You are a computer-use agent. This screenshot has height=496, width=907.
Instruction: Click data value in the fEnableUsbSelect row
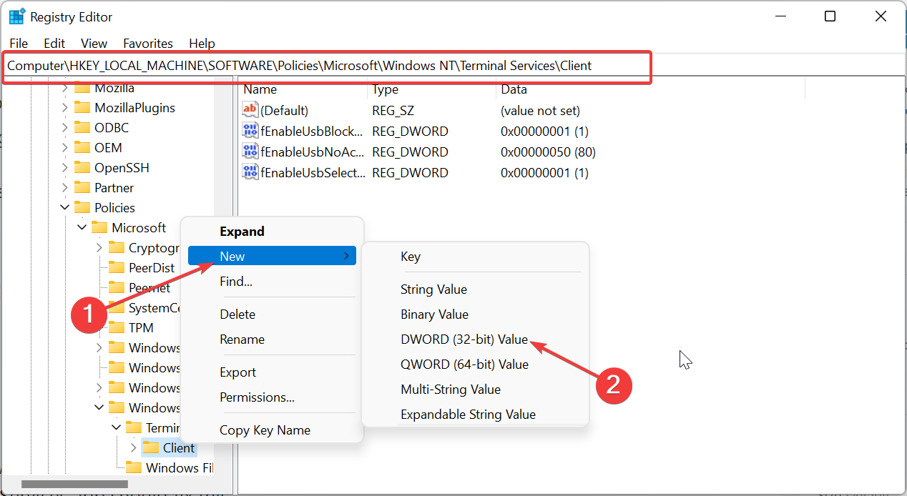[545, 173]
